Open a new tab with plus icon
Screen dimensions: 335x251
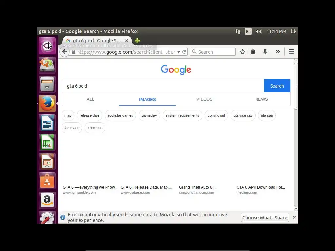[x=137, y=40]
